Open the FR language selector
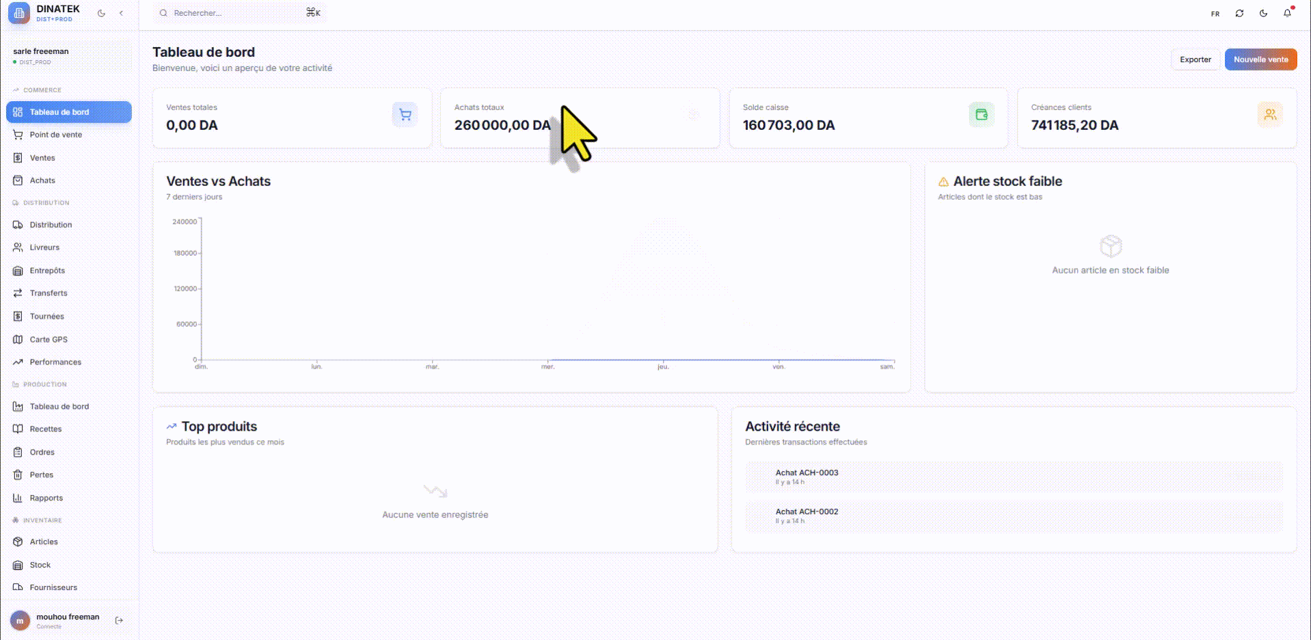 click(1215, 14)
